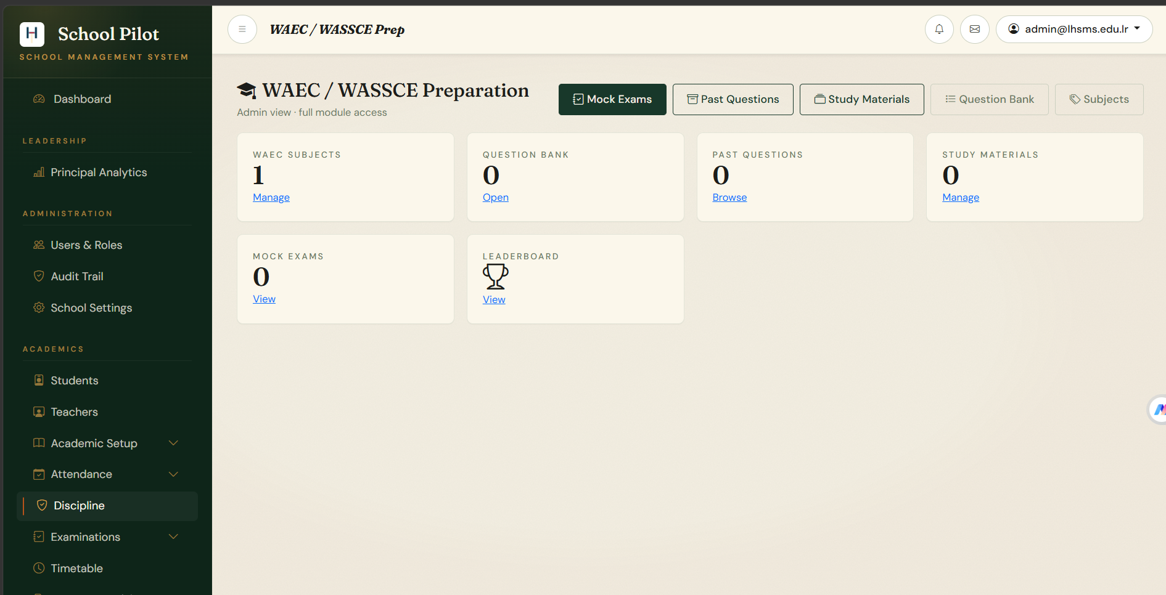This screenshot has width=1166, height=595.
Task: Click the School Settings gear icon
Action: pyautogui.click(x=39, y=307)
